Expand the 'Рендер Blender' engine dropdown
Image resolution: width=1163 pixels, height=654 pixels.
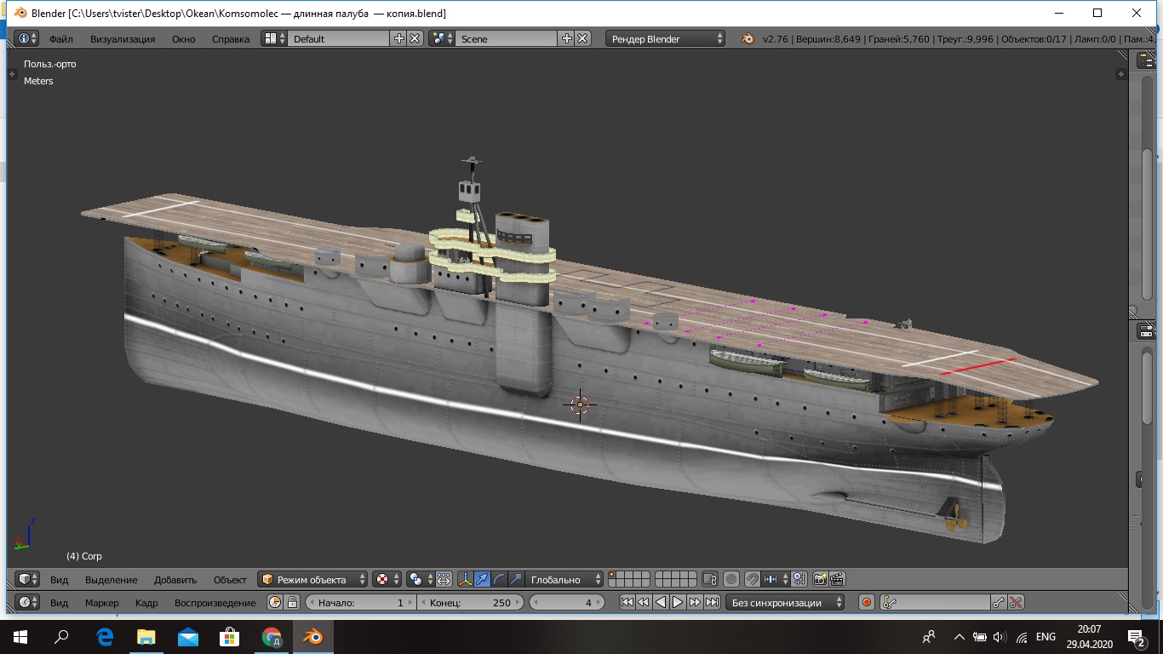coord(665,38)
